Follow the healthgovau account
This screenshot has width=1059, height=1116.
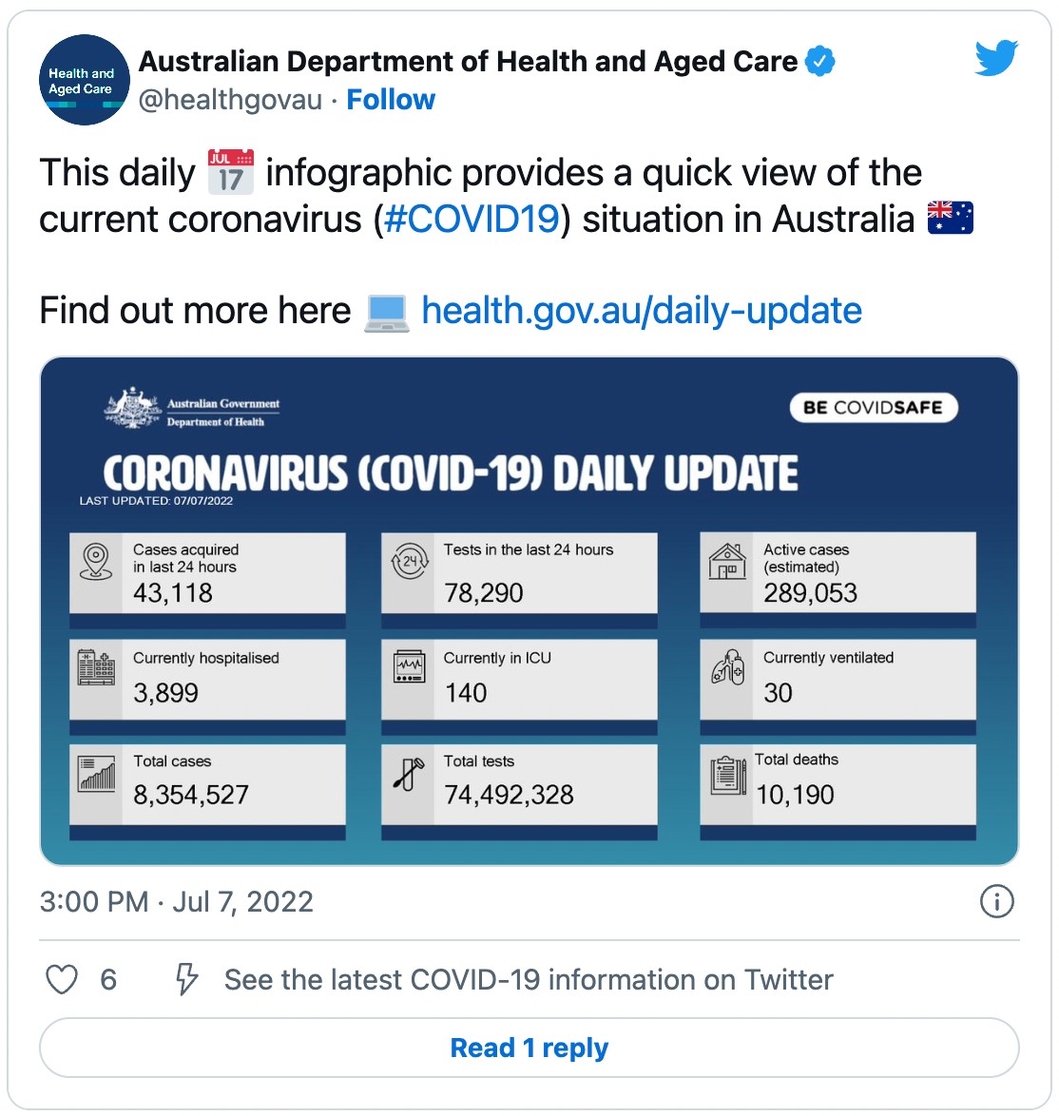click(x=391, y=100)
